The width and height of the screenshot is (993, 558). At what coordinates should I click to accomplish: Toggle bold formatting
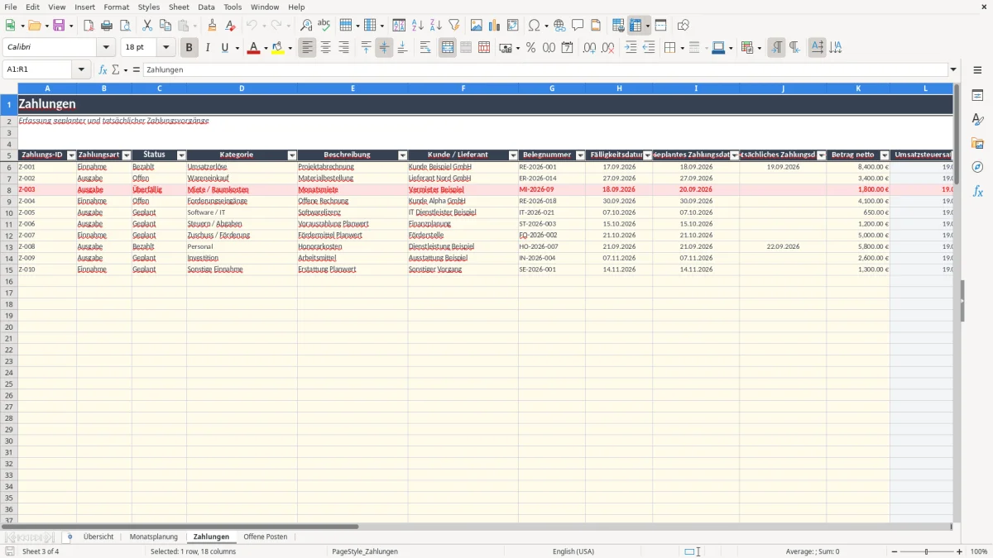click(189, 48)
